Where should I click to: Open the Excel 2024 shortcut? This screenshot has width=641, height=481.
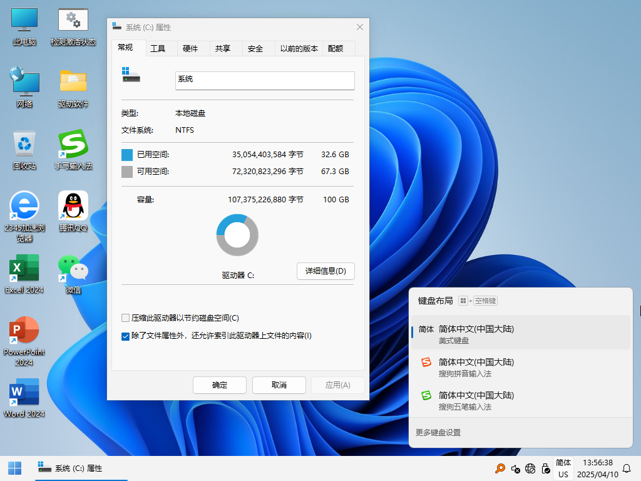click(24, 274)
